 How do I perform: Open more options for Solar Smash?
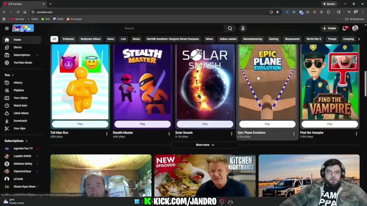231,134
